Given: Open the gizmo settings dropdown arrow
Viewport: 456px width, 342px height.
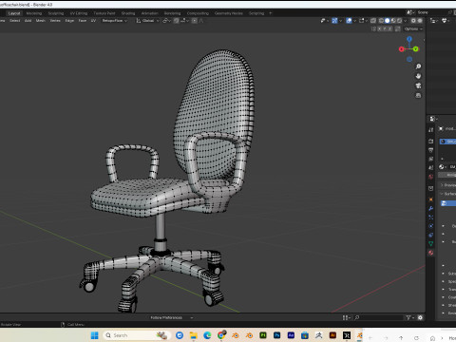Looking at the screenshot, I should click(x=340, y=21).
